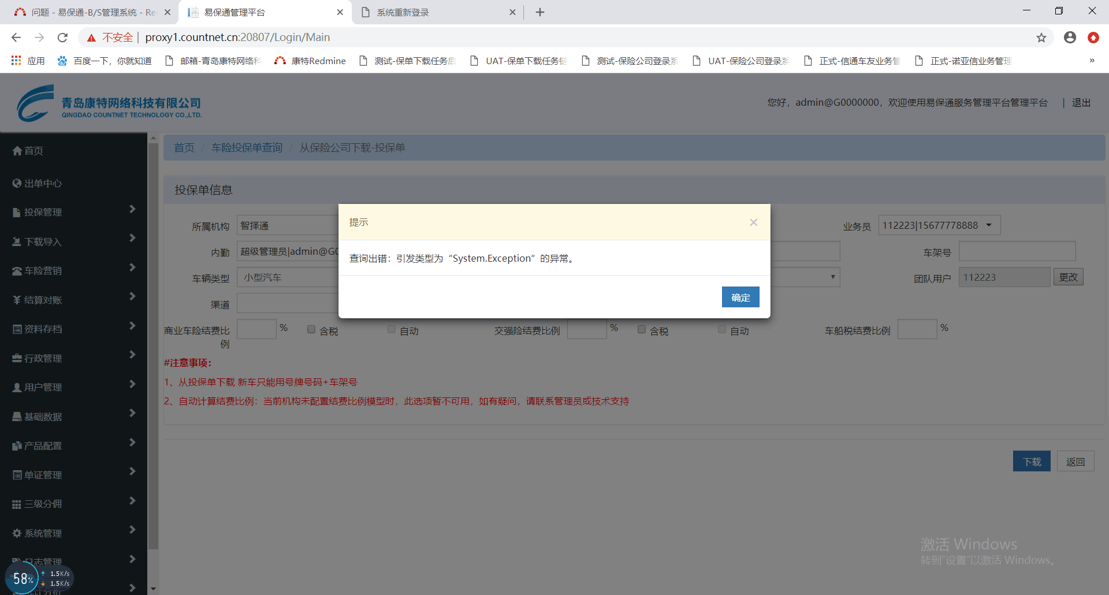1109x595 pixels.
Task: Click the 投保管理 document icon
Action: point(17,213)
